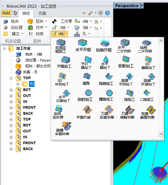Switch to the 编程 tab
The width and height of the screenshot is (168, 185).
26,13
